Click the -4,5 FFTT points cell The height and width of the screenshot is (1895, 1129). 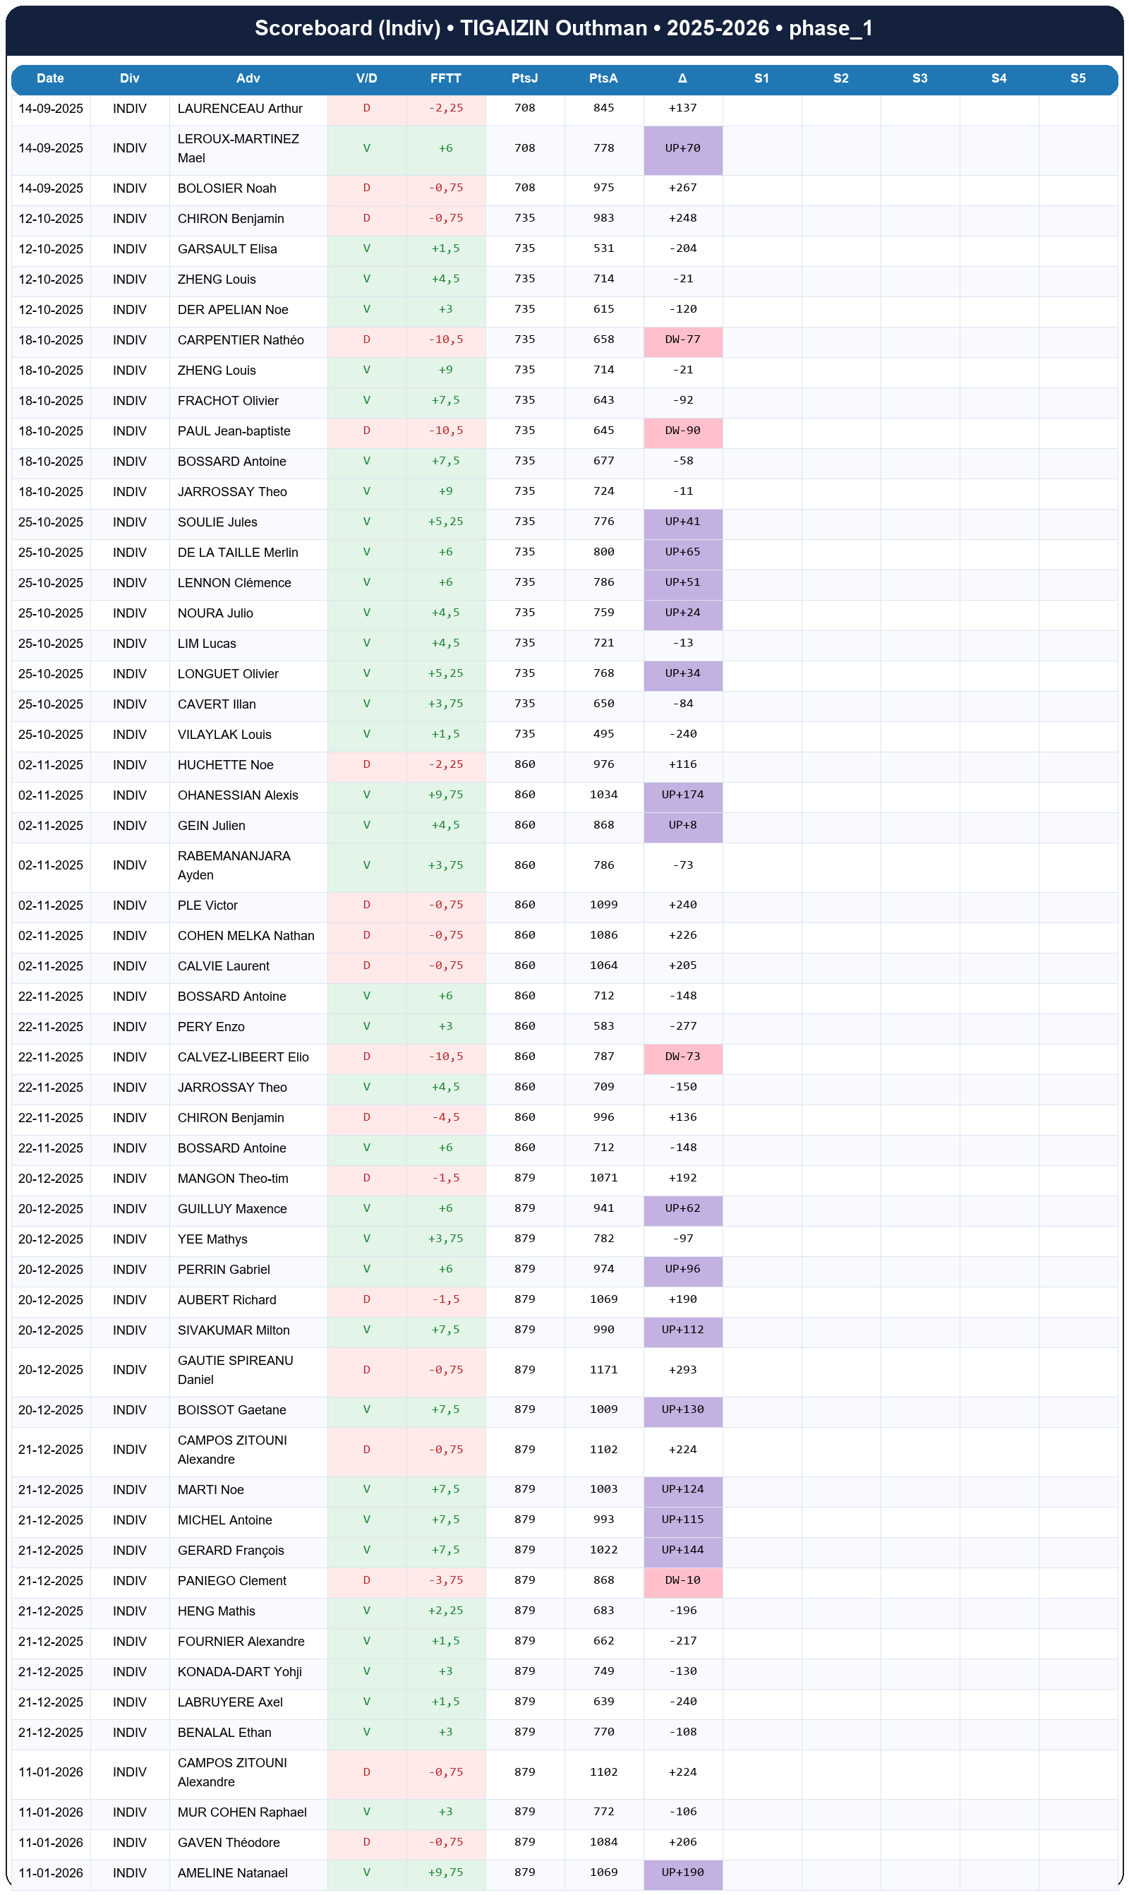click(445, 1117)
